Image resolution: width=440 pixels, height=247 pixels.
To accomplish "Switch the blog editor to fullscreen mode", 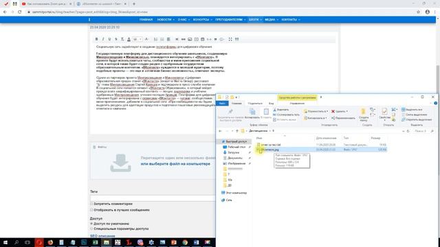I will 230,39.
